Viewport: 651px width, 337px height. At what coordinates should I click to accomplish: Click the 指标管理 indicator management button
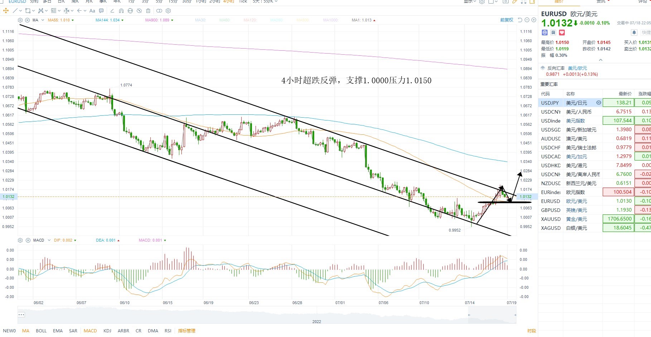[187, 331]
